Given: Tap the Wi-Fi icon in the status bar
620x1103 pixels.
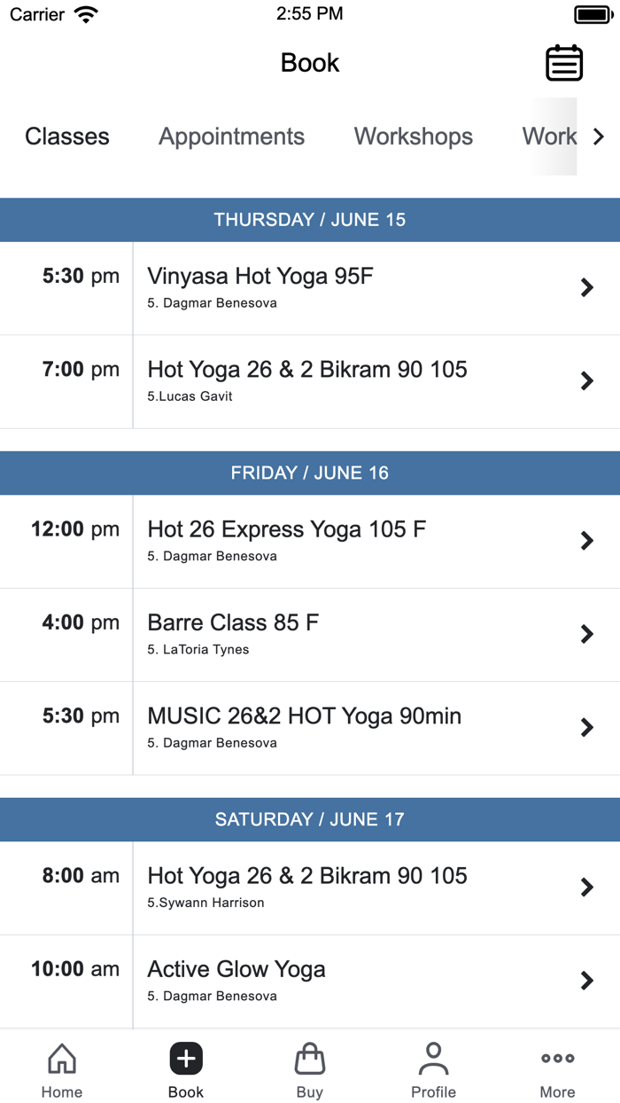Looking at the screenshot, I should click(86, 13).
